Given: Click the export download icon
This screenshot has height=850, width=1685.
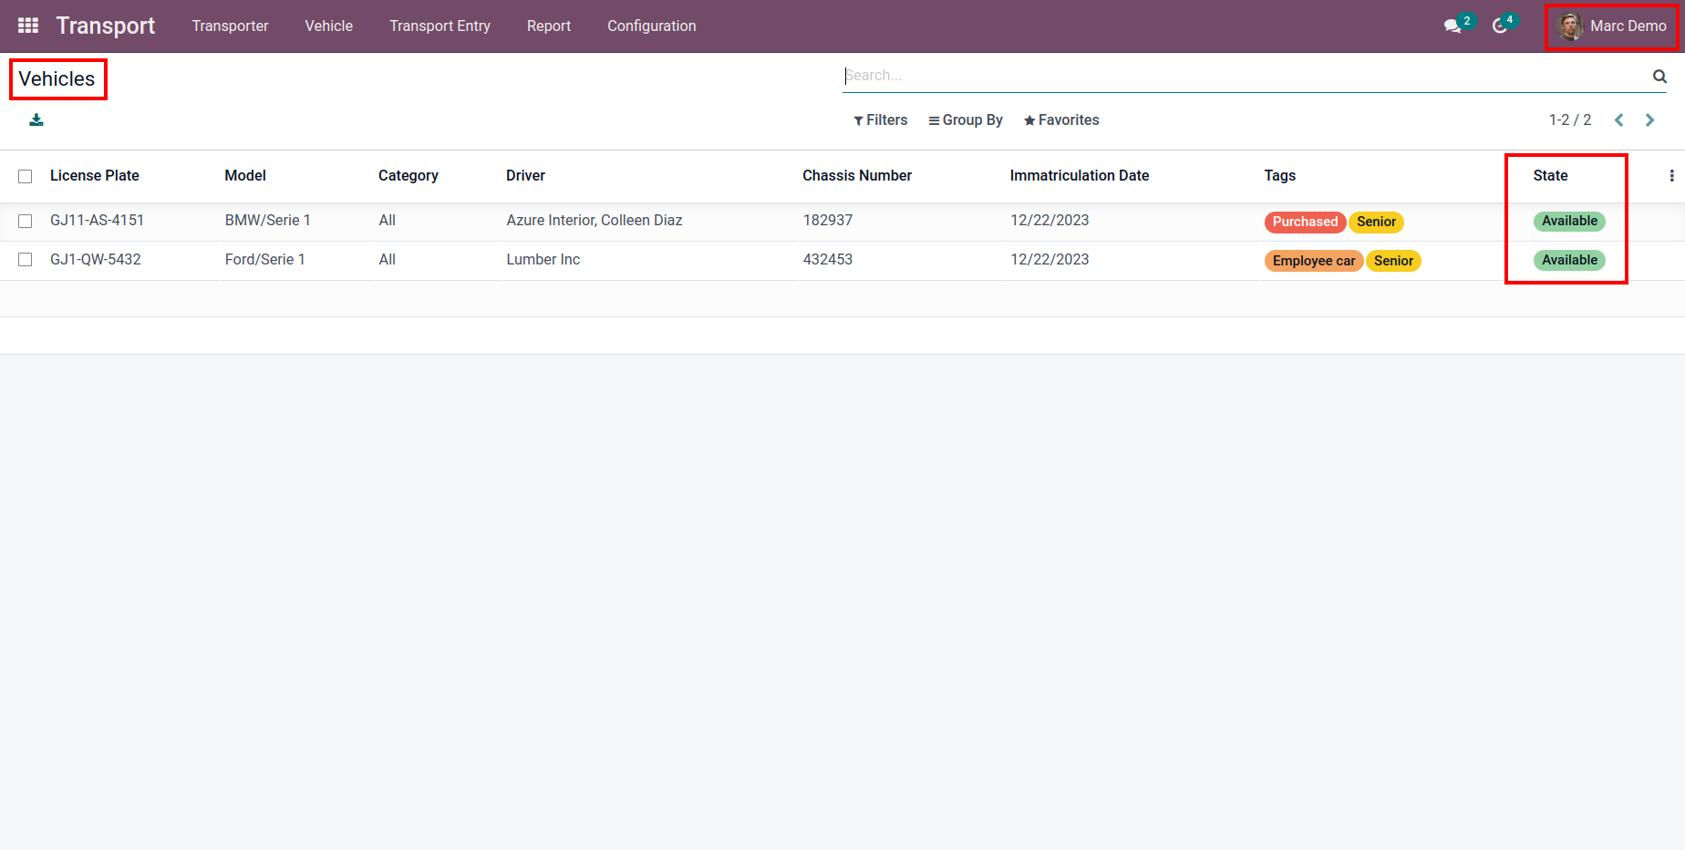Looking at the screenshot, I should 36,119.
